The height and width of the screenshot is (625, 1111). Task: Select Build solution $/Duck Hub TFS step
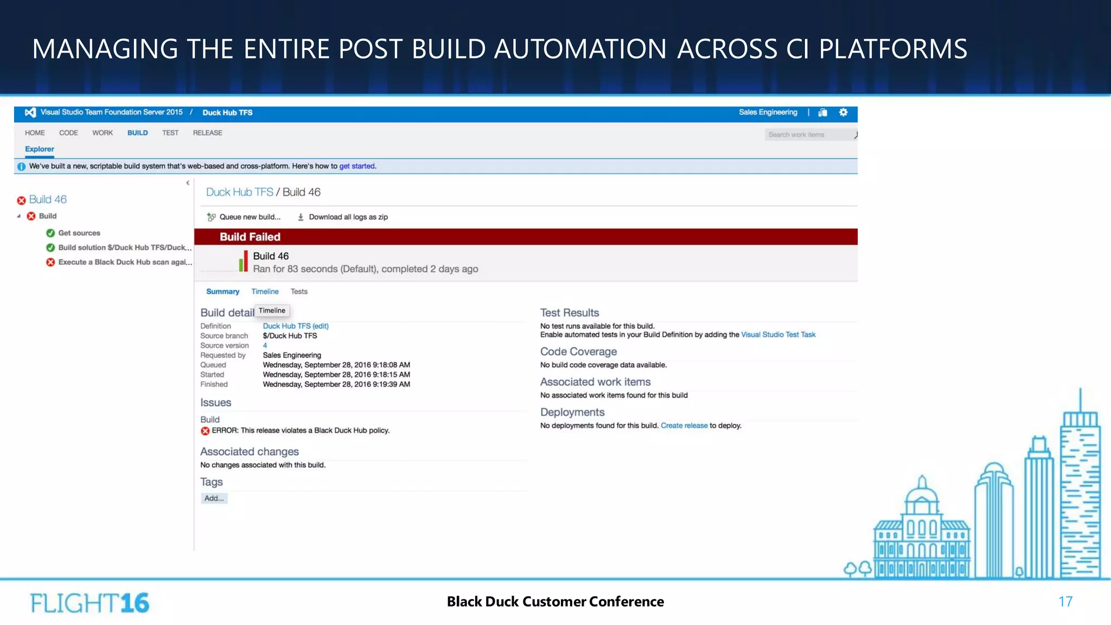click(x=125, y=247)
